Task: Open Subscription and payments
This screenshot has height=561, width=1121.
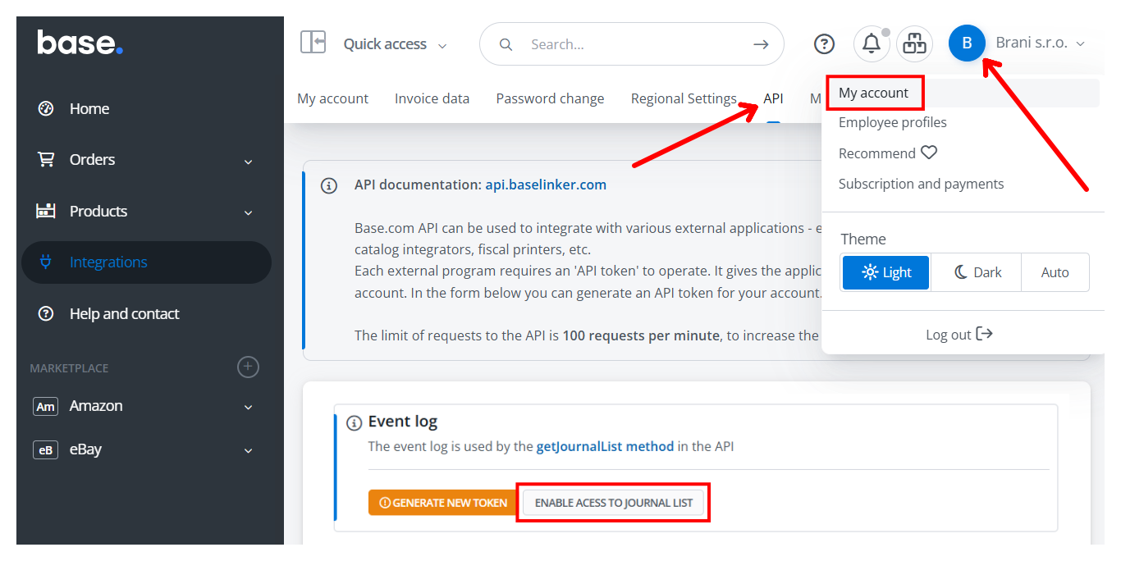Action: 921,184
